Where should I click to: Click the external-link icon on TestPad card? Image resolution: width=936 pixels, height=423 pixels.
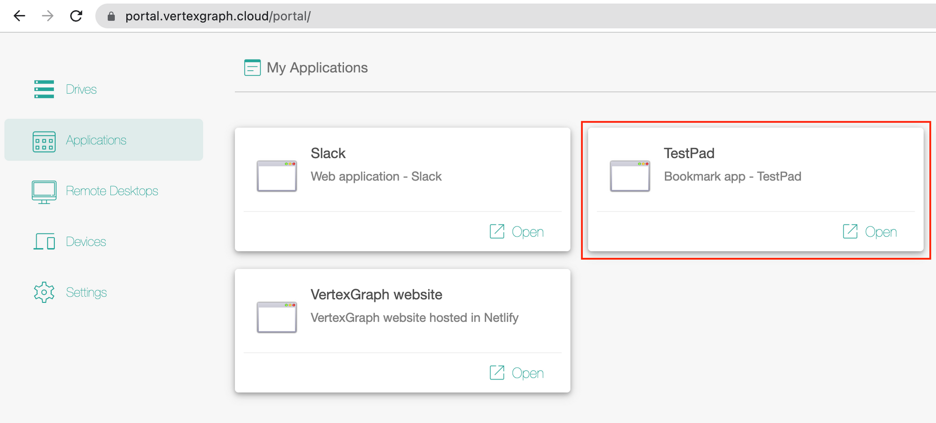850,231
